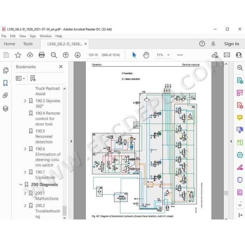Click the document vertical scrollbar thumb

(x=226, y=193)
